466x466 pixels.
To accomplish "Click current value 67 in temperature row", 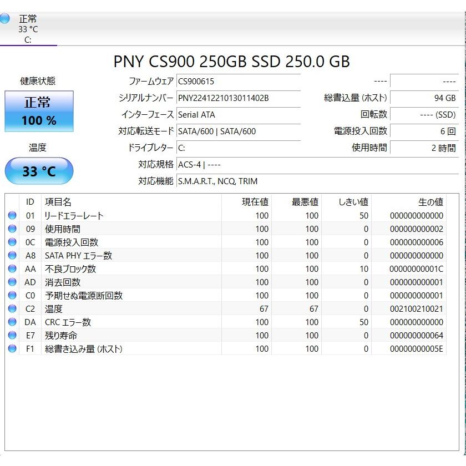I will point(264,309).
